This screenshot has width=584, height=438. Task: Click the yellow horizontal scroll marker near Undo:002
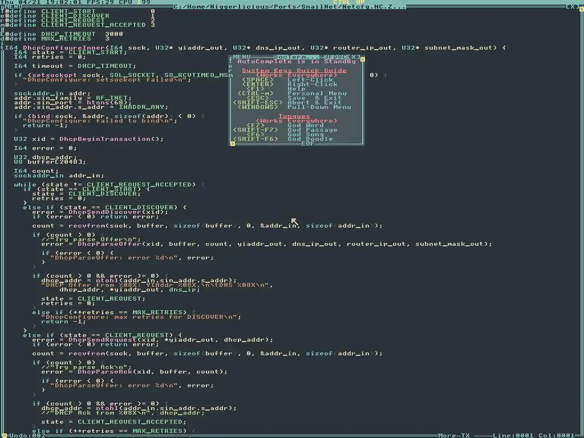tap(5, 435)
